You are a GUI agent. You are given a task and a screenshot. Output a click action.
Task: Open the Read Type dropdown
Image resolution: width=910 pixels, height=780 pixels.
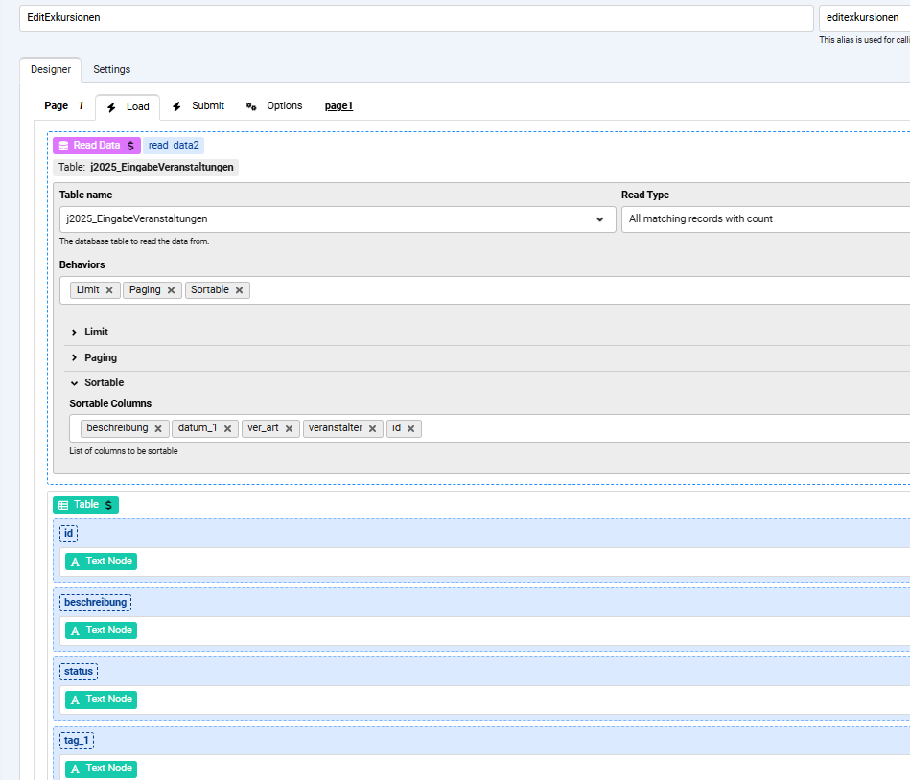[764, 219]
